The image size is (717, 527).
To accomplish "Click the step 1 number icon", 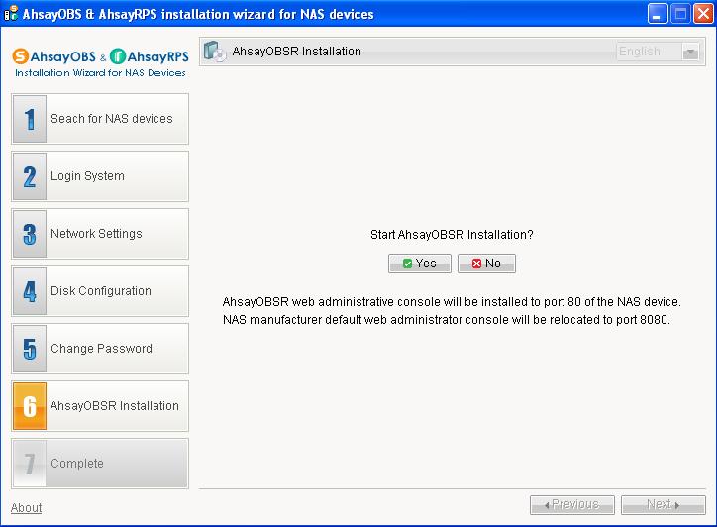I will 30,119.
